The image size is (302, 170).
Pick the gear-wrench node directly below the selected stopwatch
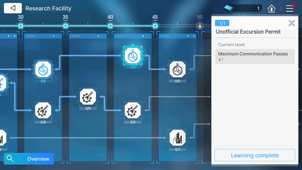coord(132,110)
